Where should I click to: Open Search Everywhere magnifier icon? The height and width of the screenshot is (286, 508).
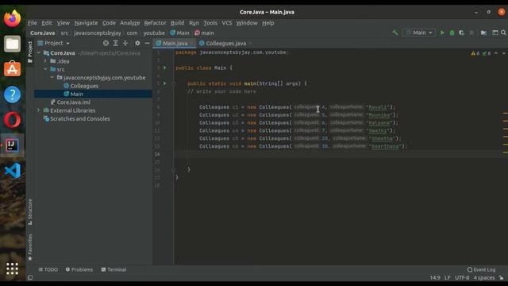tap(503, 33)
